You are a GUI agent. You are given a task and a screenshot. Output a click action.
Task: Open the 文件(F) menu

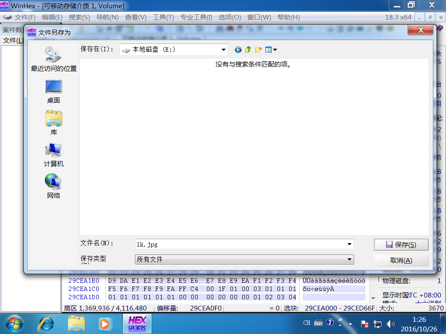[25, 17]
